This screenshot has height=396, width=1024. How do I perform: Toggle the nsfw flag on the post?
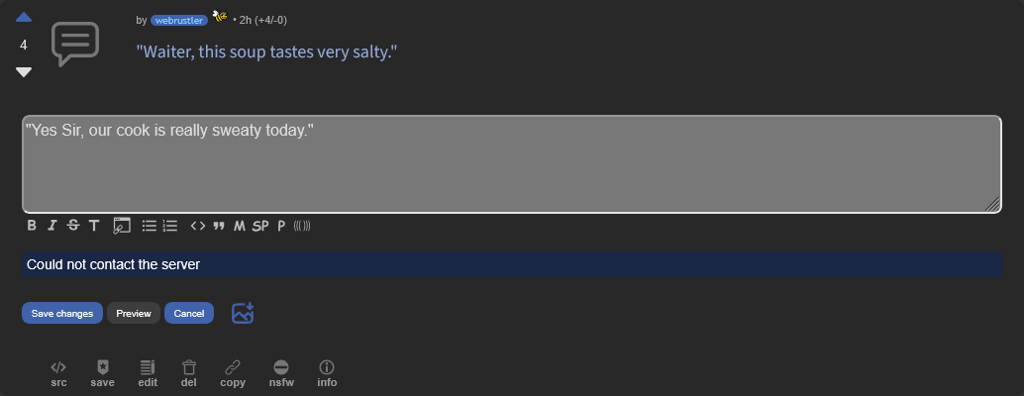tap(281, 372)
